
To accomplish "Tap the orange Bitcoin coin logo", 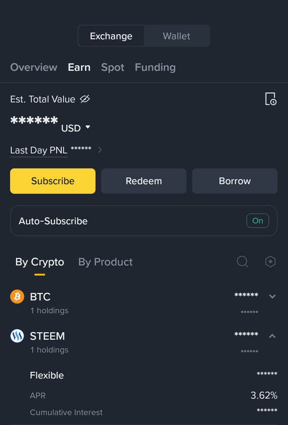I will [17, 297].
